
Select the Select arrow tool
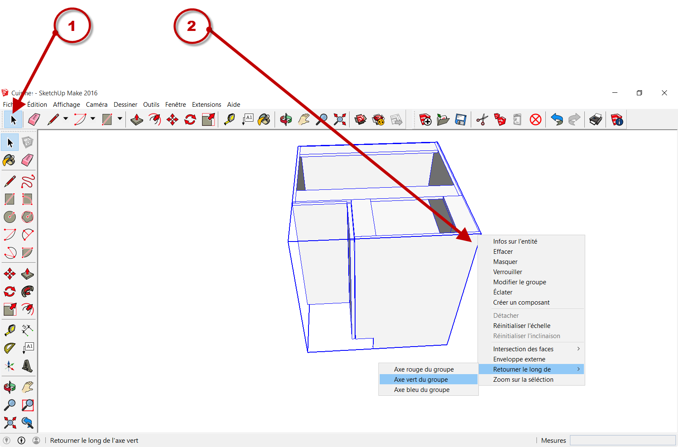coord(13,119)
